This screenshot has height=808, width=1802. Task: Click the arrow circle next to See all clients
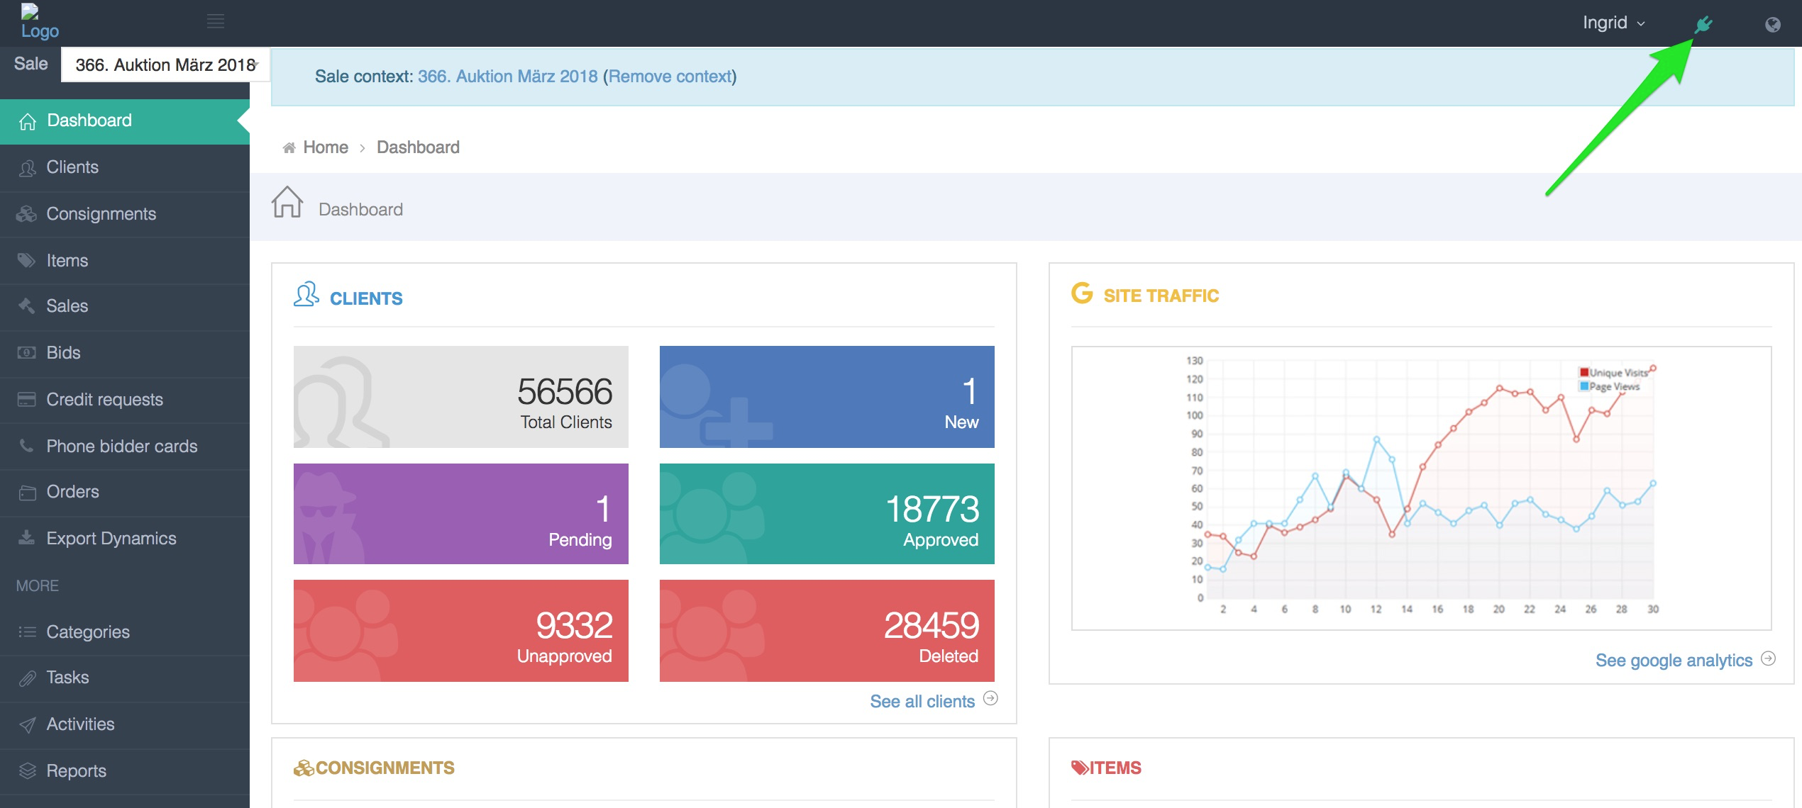point(991,699)
